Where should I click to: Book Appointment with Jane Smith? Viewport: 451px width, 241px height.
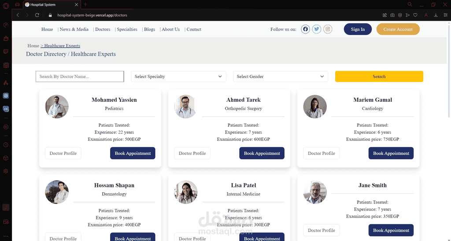pyautogui.click(x=391, y=230)
